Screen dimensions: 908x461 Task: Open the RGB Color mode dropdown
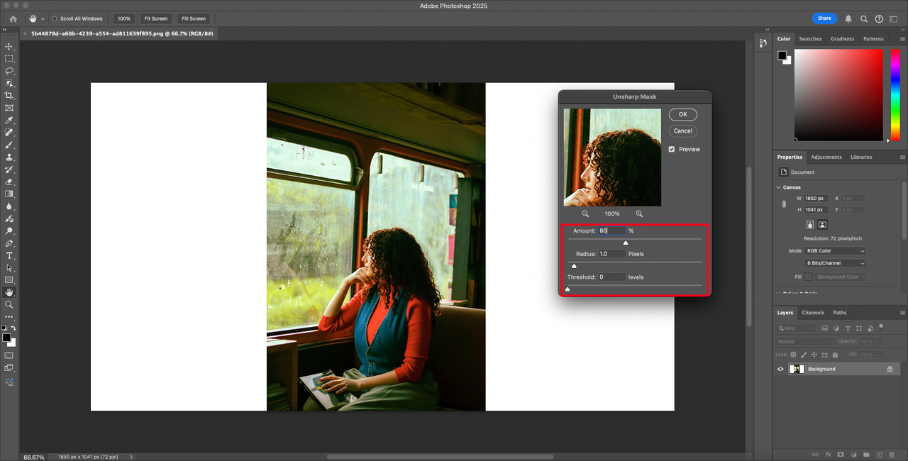pos(836,251)
